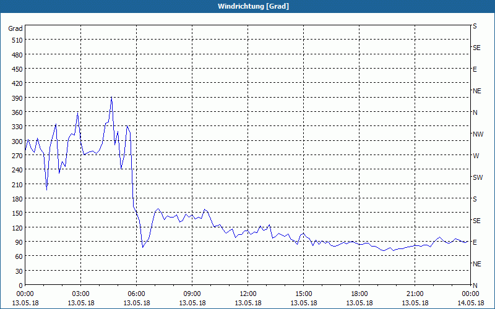This screenshot has width=495, height=309.
Task: Select the 330 degree axis label
Action: (17, 127)
